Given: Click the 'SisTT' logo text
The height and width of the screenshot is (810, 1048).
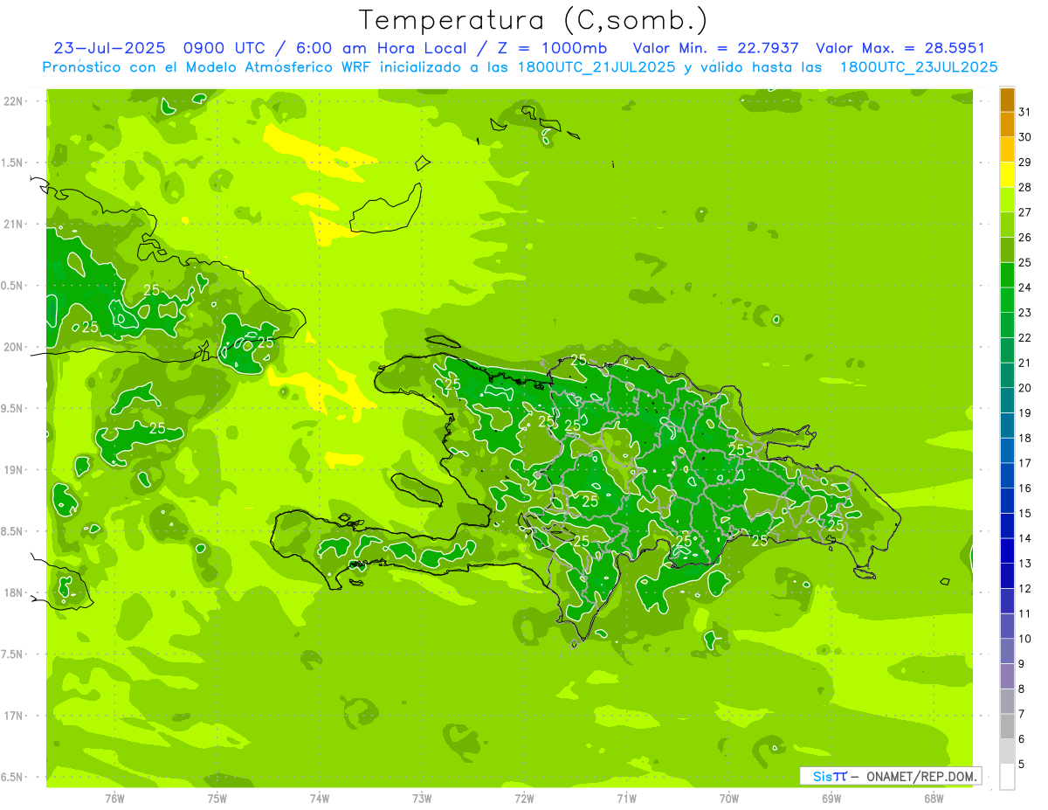Looking at the screenshot, I should (830, 776).
